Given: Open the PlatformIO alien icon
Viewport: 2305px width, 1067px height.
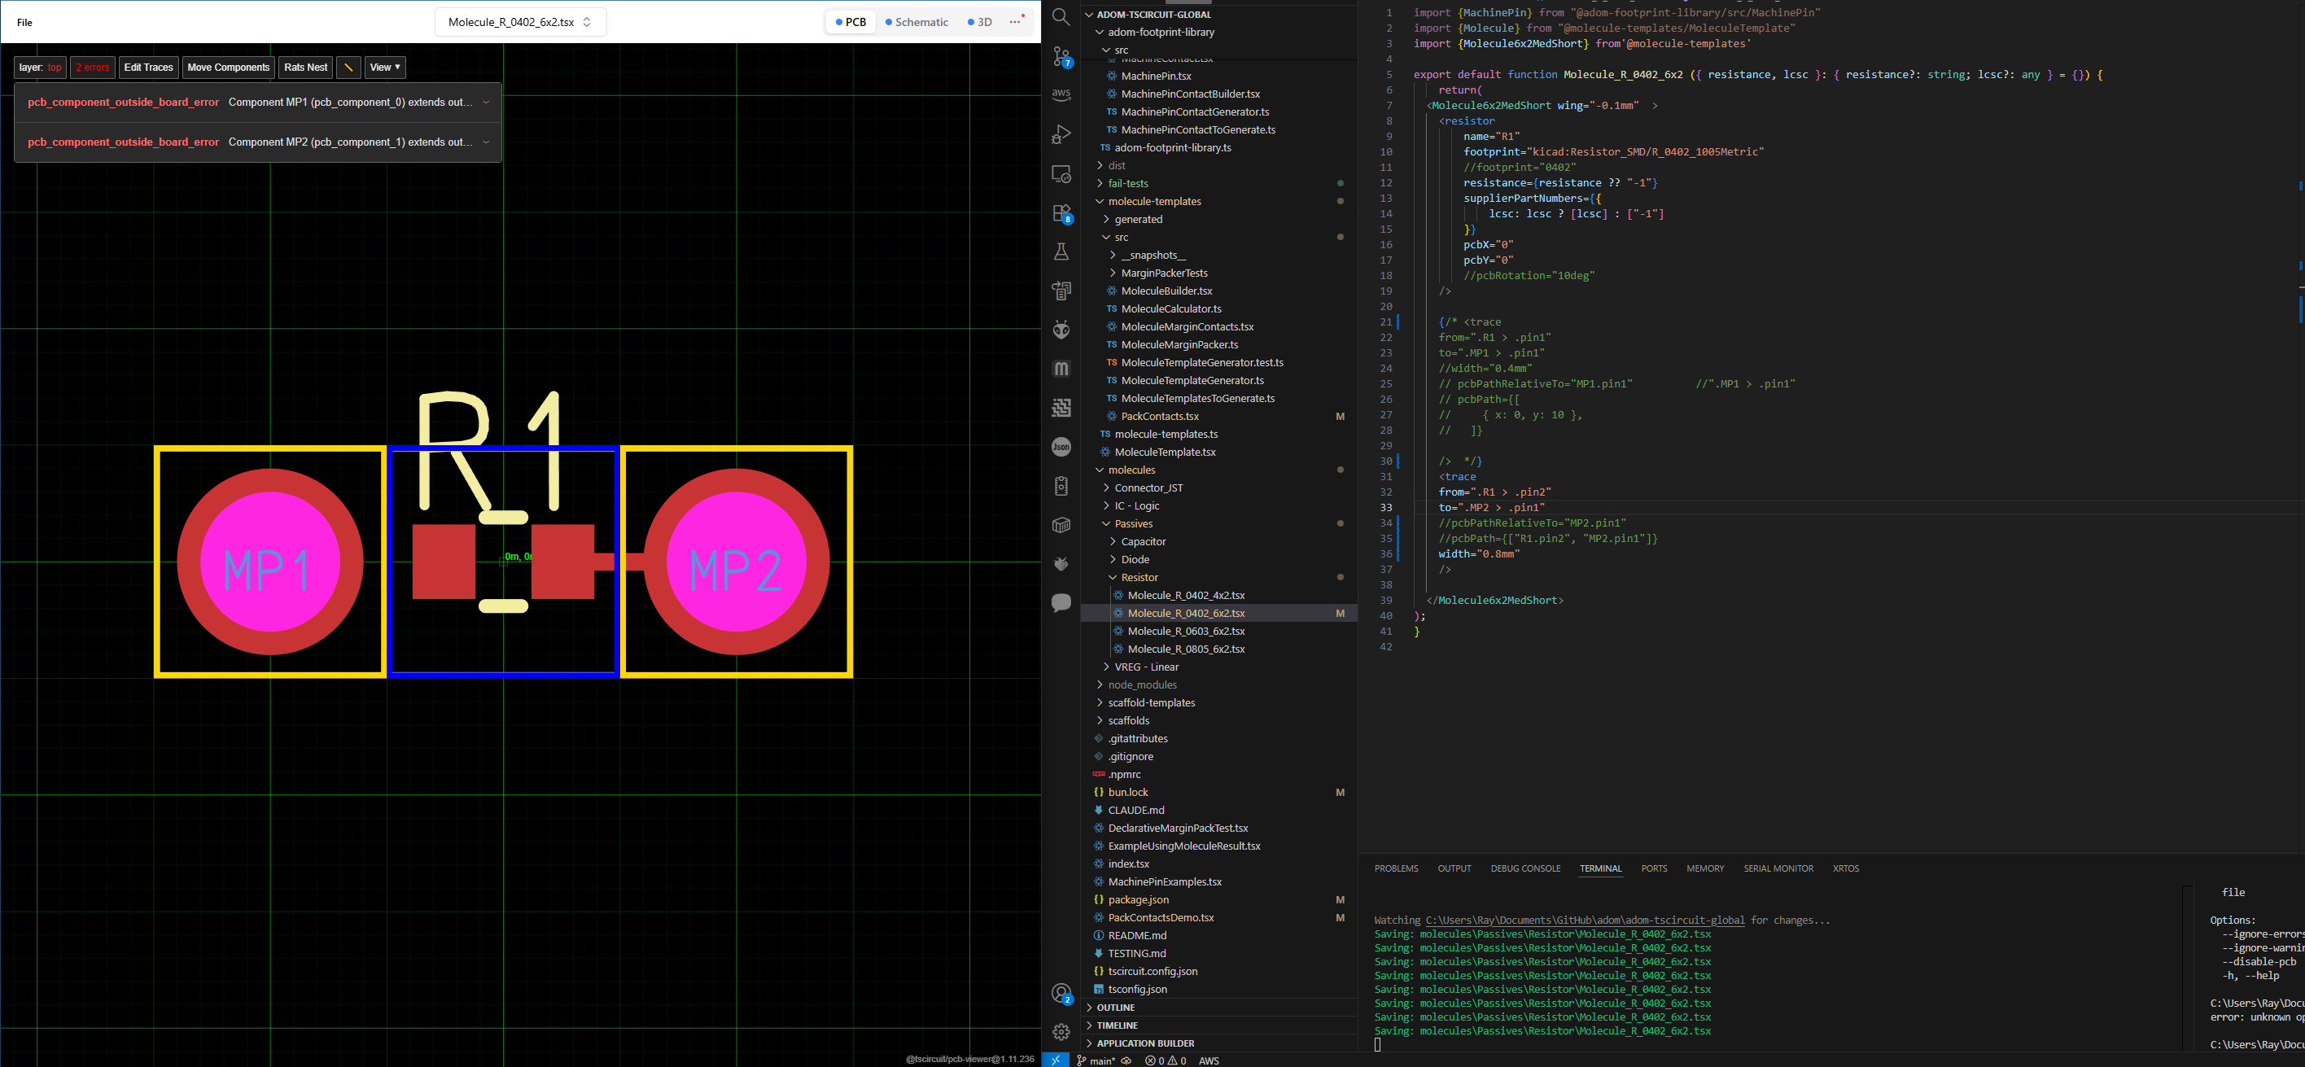Looking at the screenshot, I should click(x=1061, y=330).
